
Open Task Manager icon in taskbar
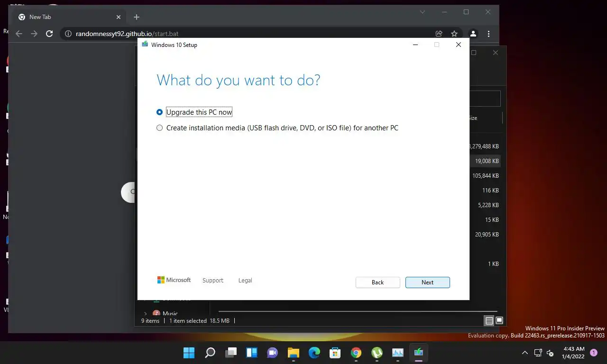tap(398, 353)
